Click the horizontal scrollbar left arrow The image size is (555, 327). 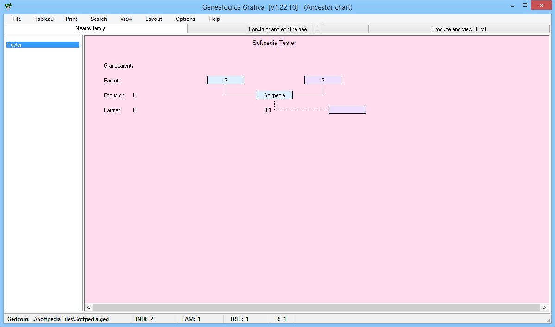click(89, 307)
